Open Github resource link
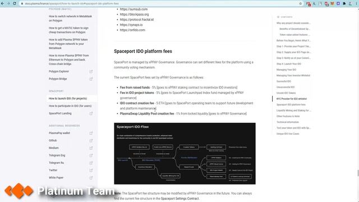The width and height of the screenshot is (359, 202). click(53, 140)
